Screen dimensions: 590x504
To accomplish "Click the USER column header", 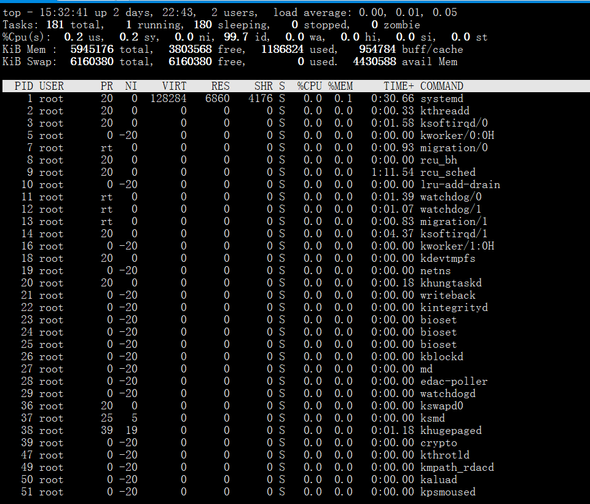I will click(52, 86).
